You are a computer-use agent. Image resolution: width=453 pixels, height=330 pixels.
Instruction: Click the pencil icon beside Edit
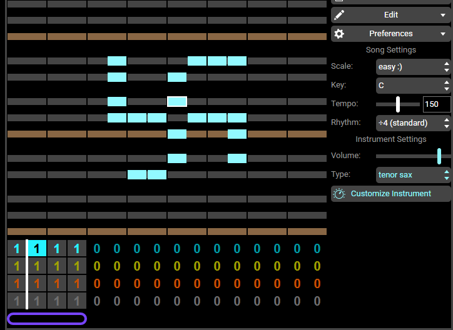tap(339, 15)
